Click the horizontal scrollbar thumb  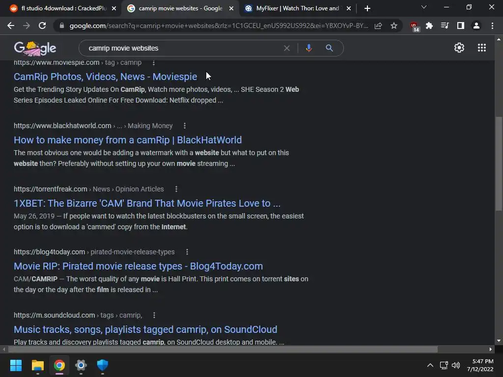[223, 349]
